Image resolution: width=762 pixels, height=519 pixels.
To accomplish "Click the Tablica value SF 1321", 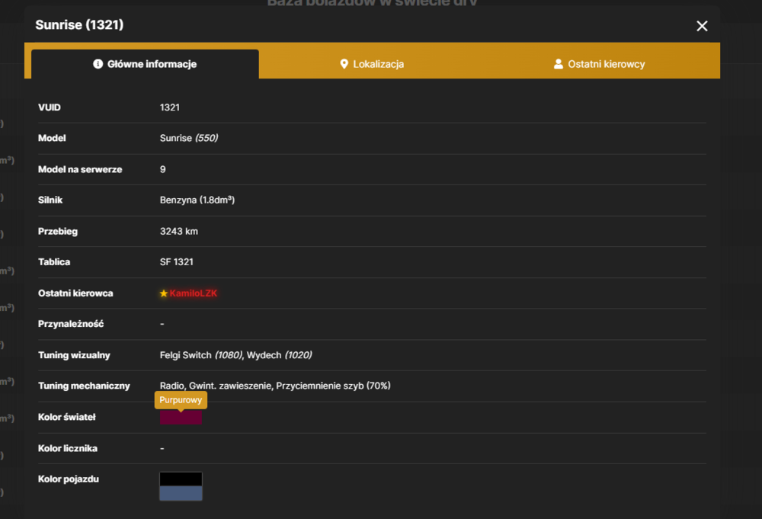I will 177,262.
